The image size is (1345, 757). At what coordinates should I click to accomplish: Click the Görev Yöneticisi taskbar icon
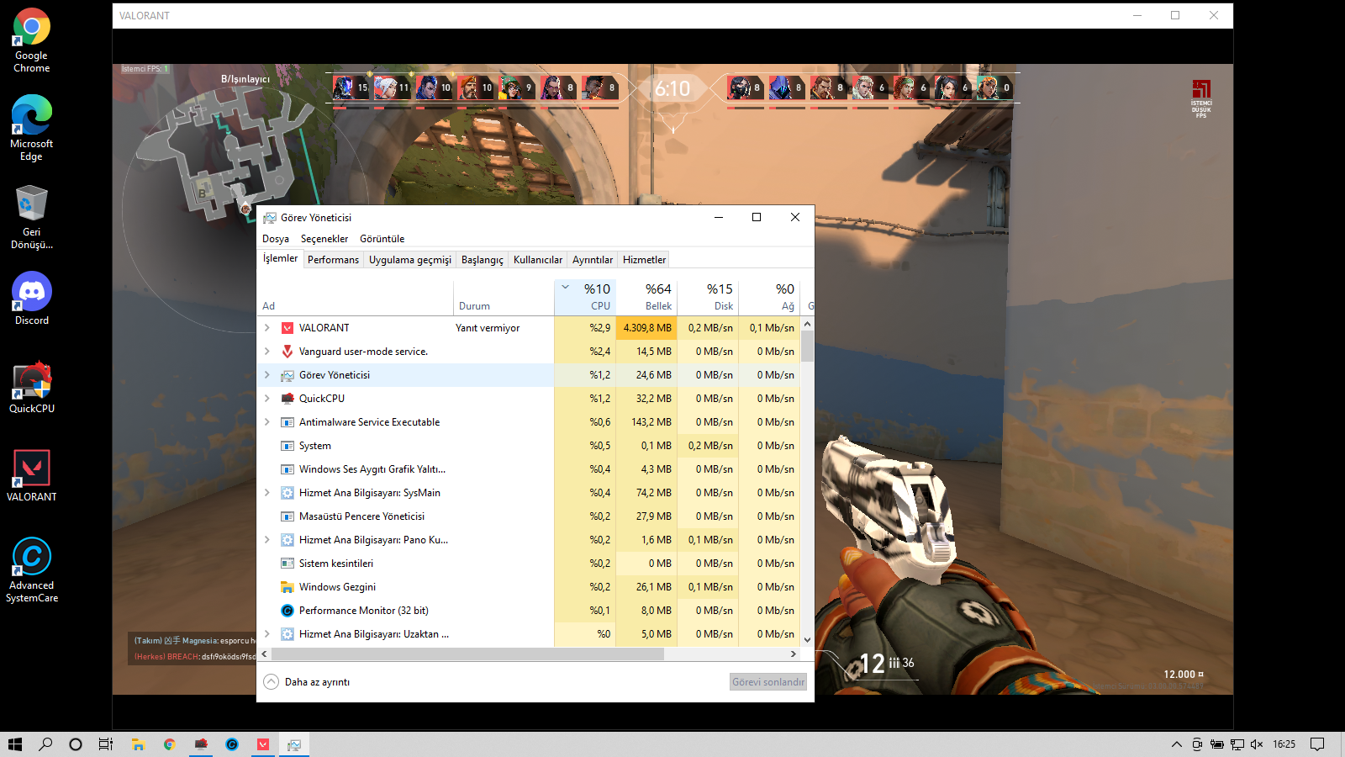tap(294, 744)
